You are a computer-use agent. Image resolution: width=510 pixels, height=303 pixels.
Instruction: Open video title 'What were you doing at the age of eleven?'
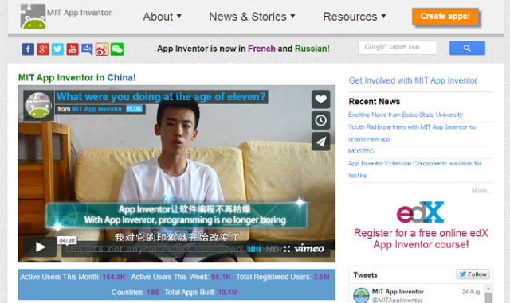[161, 97]
